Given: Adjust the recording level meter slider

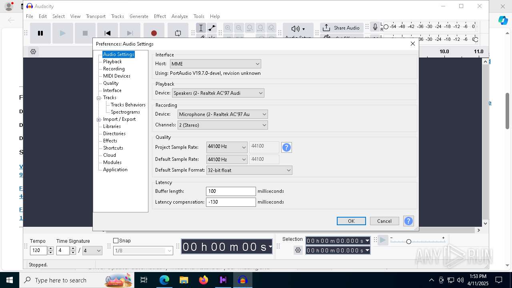Looking at the screenshot, I should click(386, 27).
